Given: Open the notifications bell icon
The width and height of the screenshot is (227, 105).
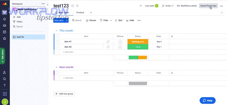Looking at the screenshot, I should coord(5,19).
